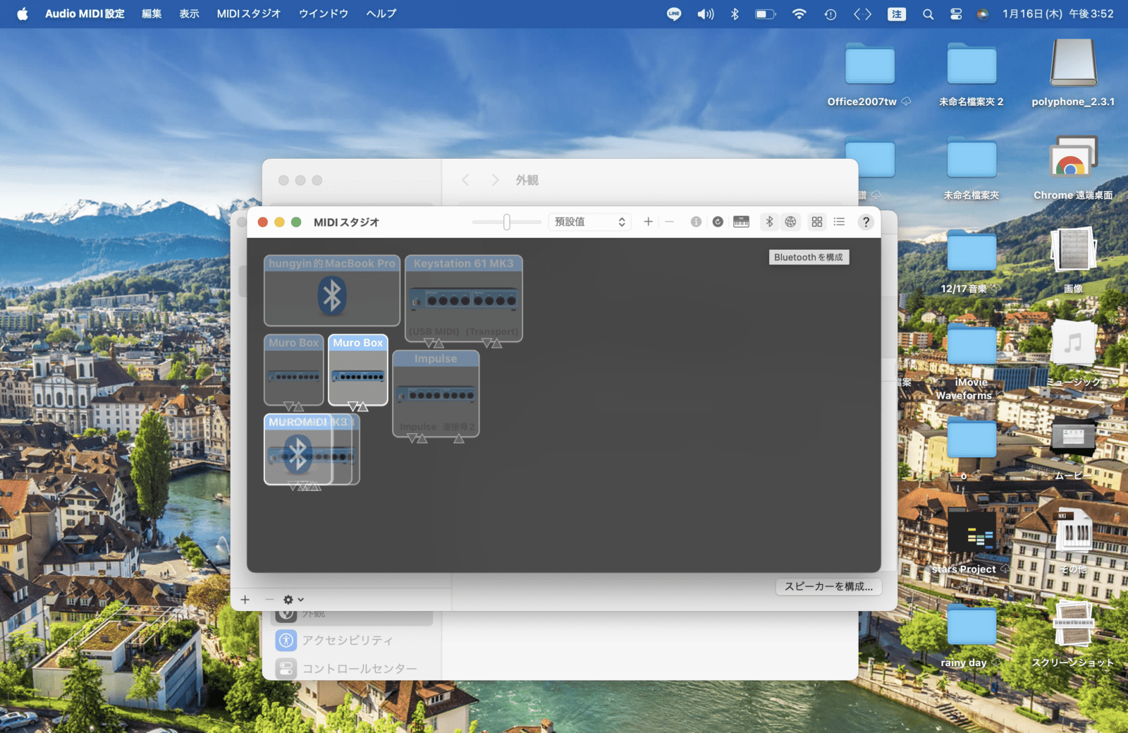
Task: Open the MIDIスタジオ menu
Action: tap(248, 14)
